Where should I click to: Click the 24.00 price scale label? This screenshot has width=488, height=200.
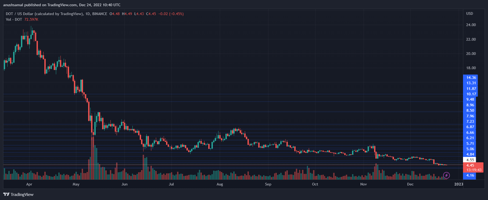(x=471, y=25)
